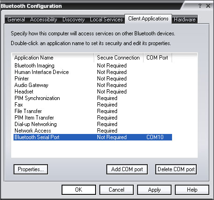Screen dimensions: 214x200
Task: Choose the Audio Gateway application row
Action: (x=93, y=85)
